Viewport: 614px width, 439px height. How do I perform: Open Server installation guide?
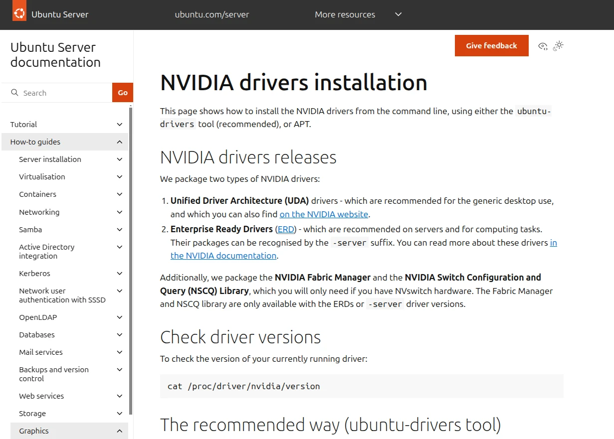[50, 159]
